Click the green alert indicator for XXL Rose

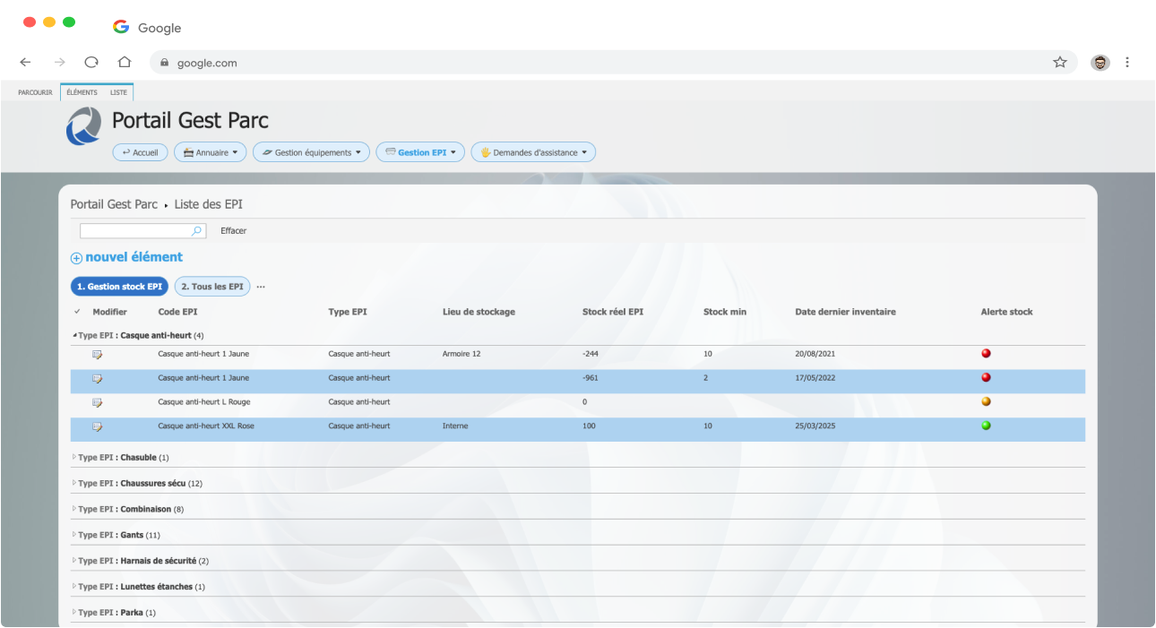pos(986,426)
